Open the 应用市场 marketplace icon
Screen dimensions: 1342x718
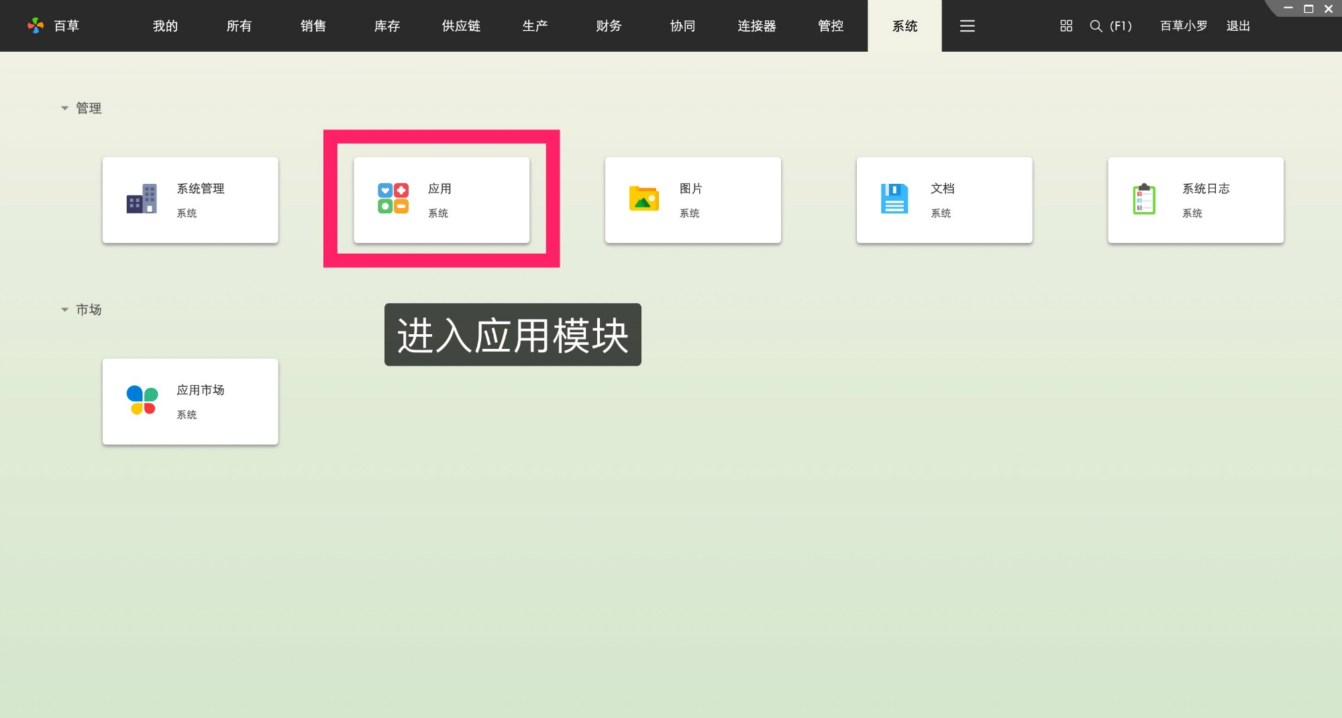(x=142, y=401)
